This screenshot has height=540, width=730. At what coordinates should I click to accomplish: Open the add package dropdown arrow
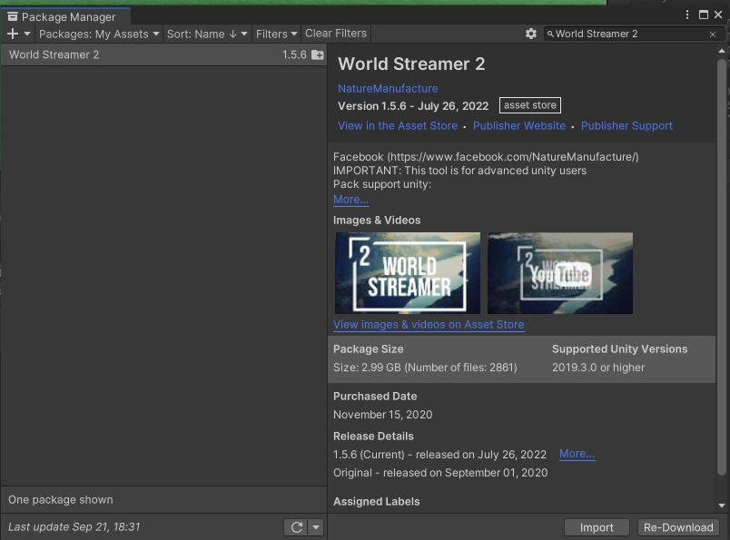point(27,34)
